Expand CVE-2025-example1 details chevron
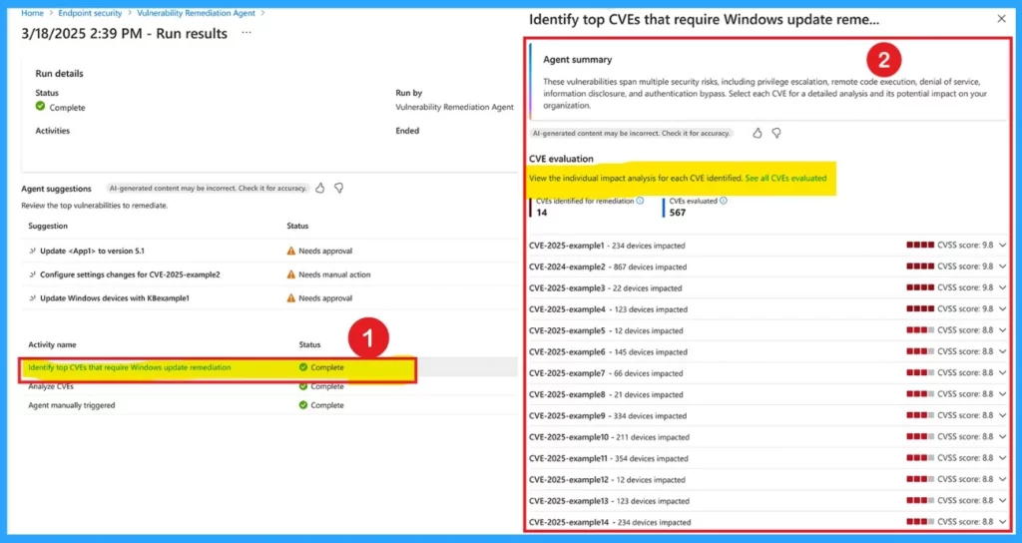Screen dimensions: 1022x543 tap(1002, 246)
